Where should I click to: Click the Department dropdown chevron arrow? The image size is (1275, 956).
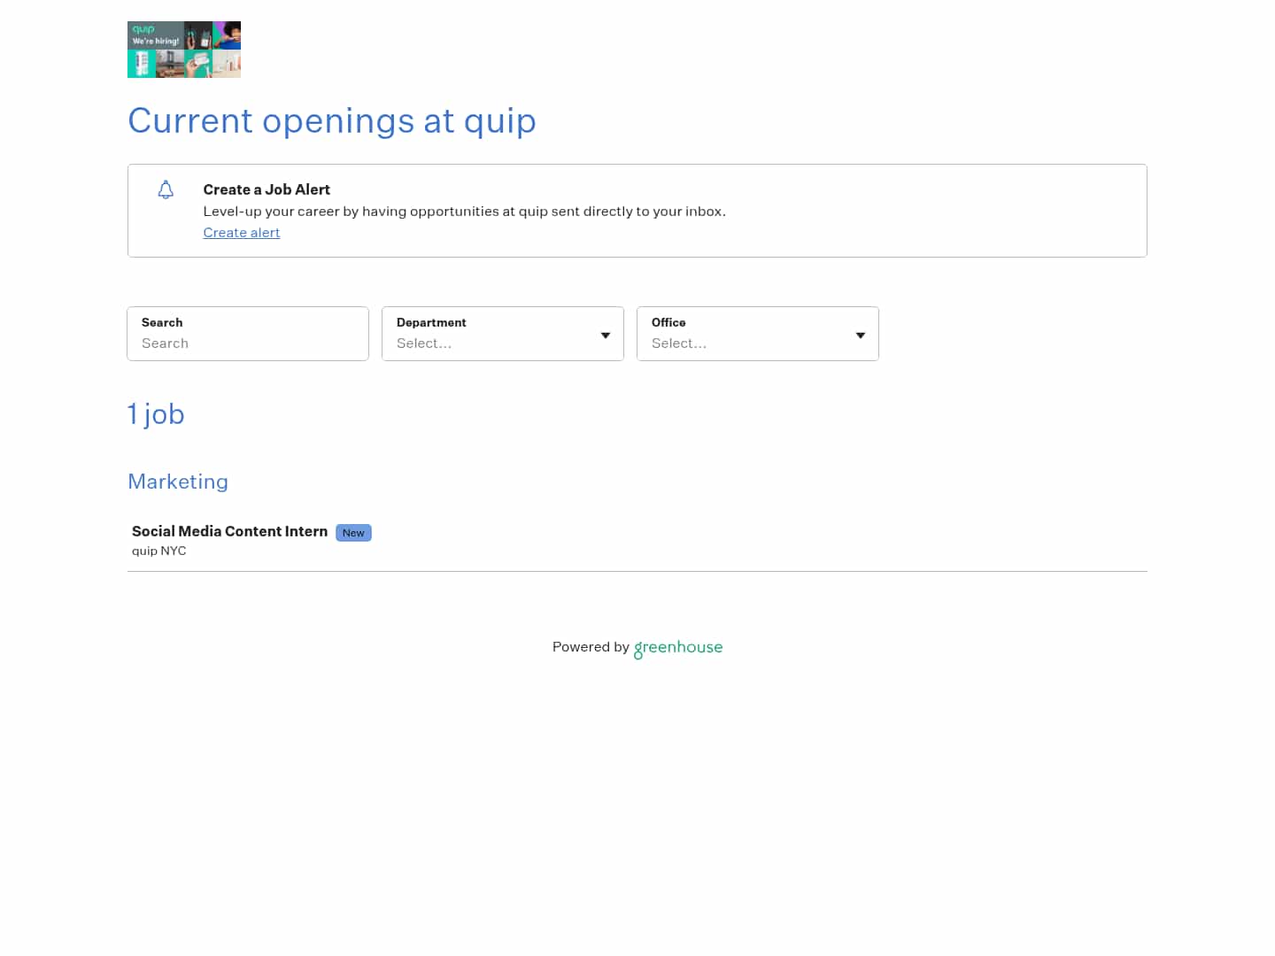click(x=605, y=335)
